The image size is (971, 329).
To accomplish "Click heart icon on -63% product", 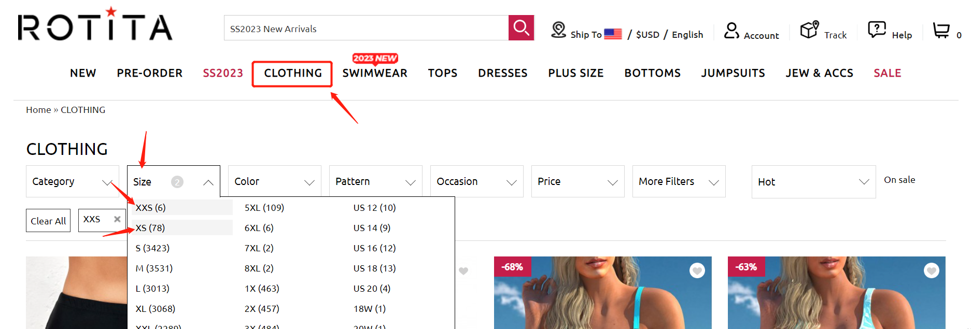I will click(x=931, y=270).
